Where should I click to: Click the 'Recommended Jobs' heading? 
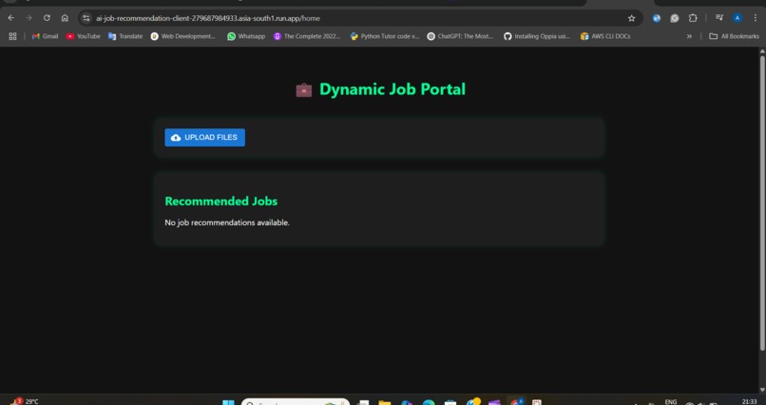tap(221, 202)
